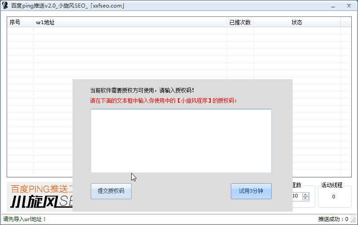Click the 活动线程 value 0

click(x=334, y=197)
